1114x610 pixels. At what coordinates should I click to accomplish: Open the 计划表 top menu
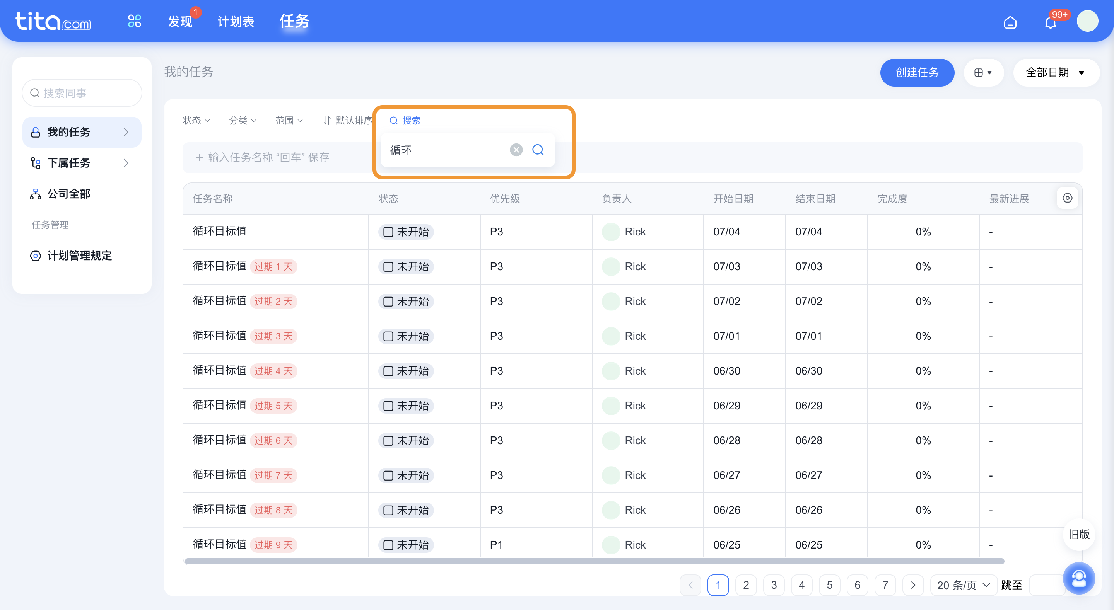coord(236,21)
